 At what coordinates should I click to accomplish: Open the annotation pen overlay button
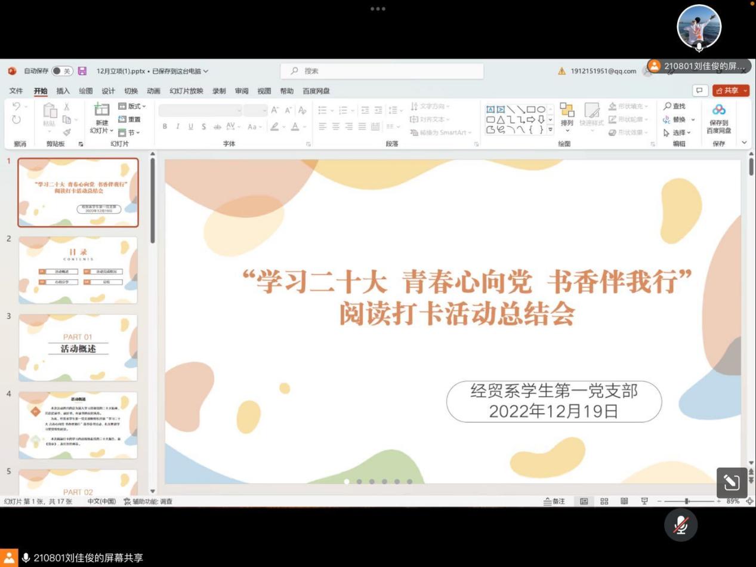[732, 482]
